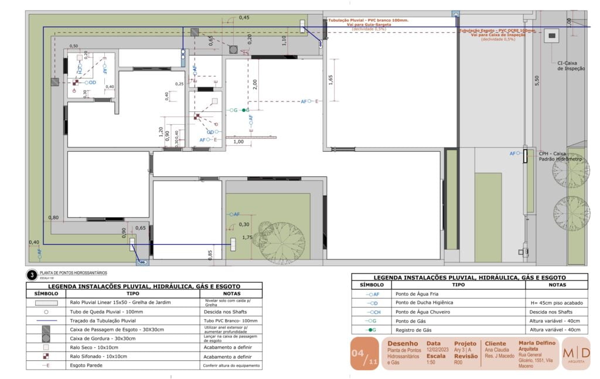Screen dimensions: 600x379
Task: Click the Tubo de Queda Pluvial legend circle
Action: 46,312
